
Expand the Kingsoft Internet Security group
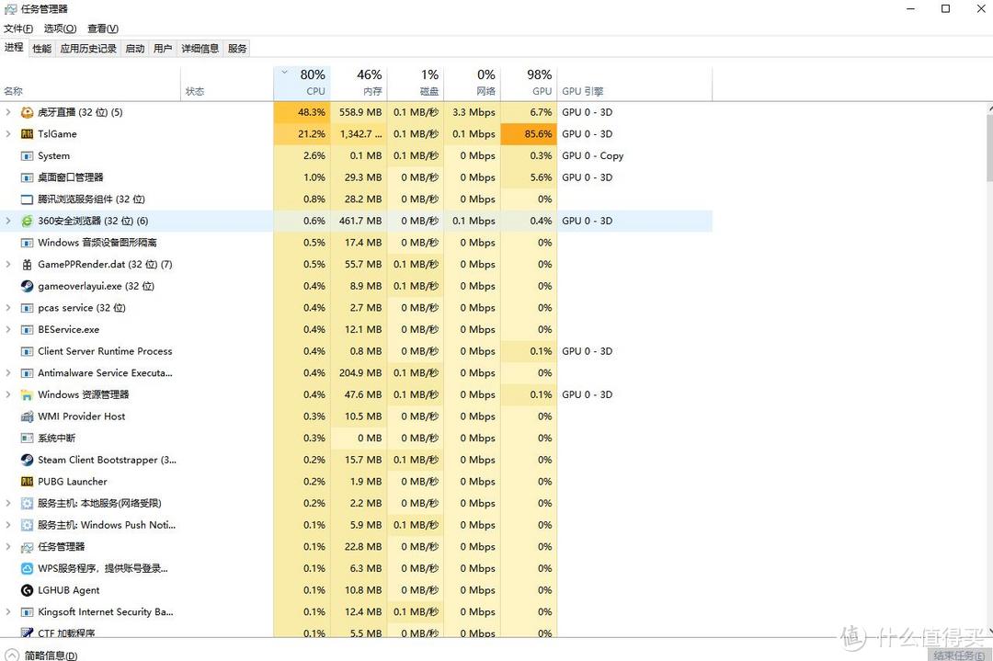click(8, 611)
